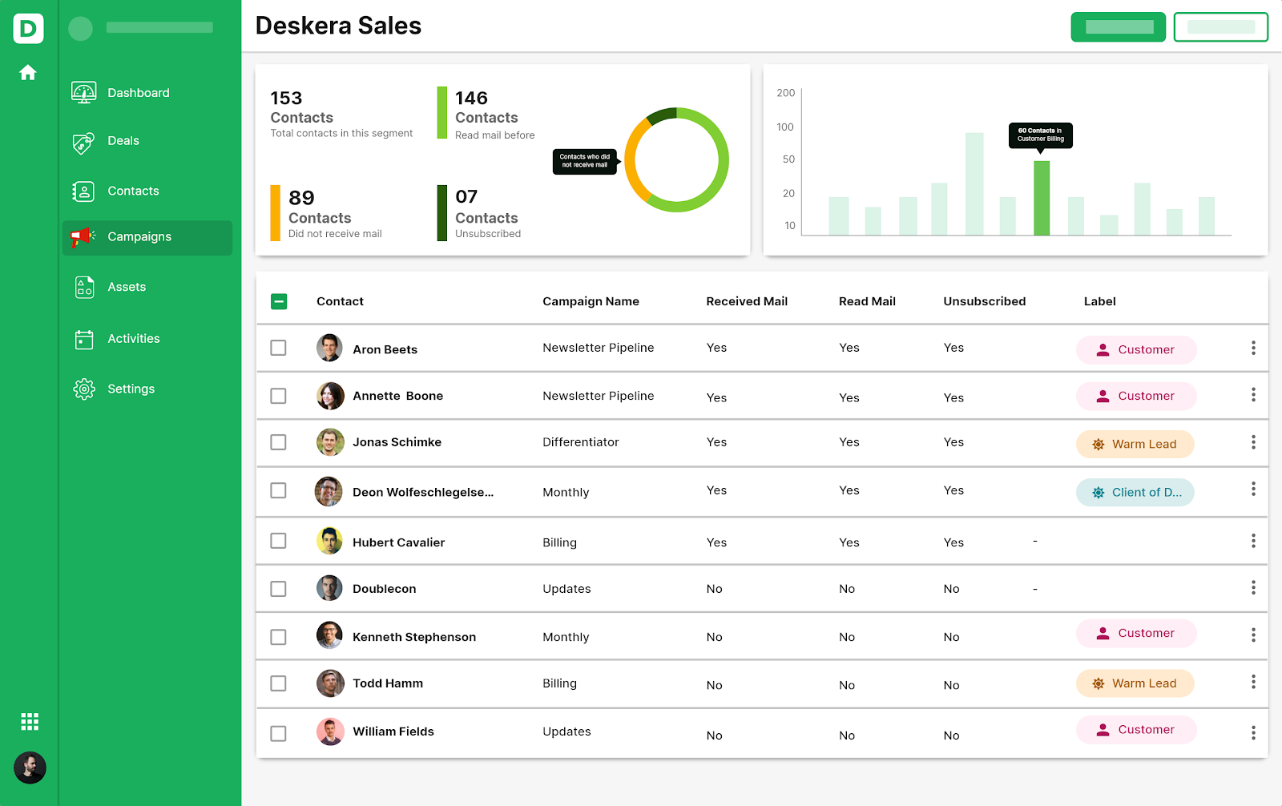
Task: Select the checkbox beside Todd Hamm
Action: tap(279, 683)
